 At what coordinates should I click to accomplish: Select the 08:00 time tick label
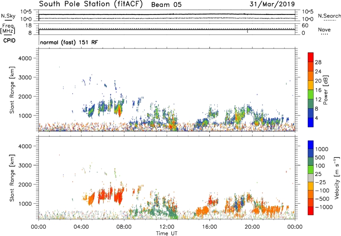point(124,227)
